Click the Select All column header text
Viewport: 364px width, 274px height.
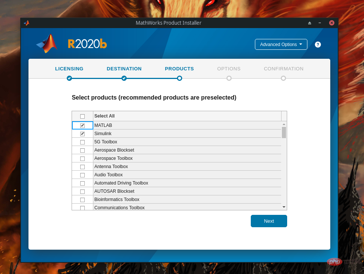tap(105, 116)
